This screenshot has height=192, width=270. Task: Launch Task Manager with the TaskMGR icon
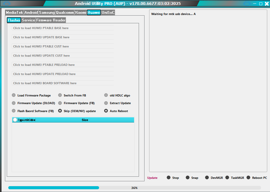(227, 177)
